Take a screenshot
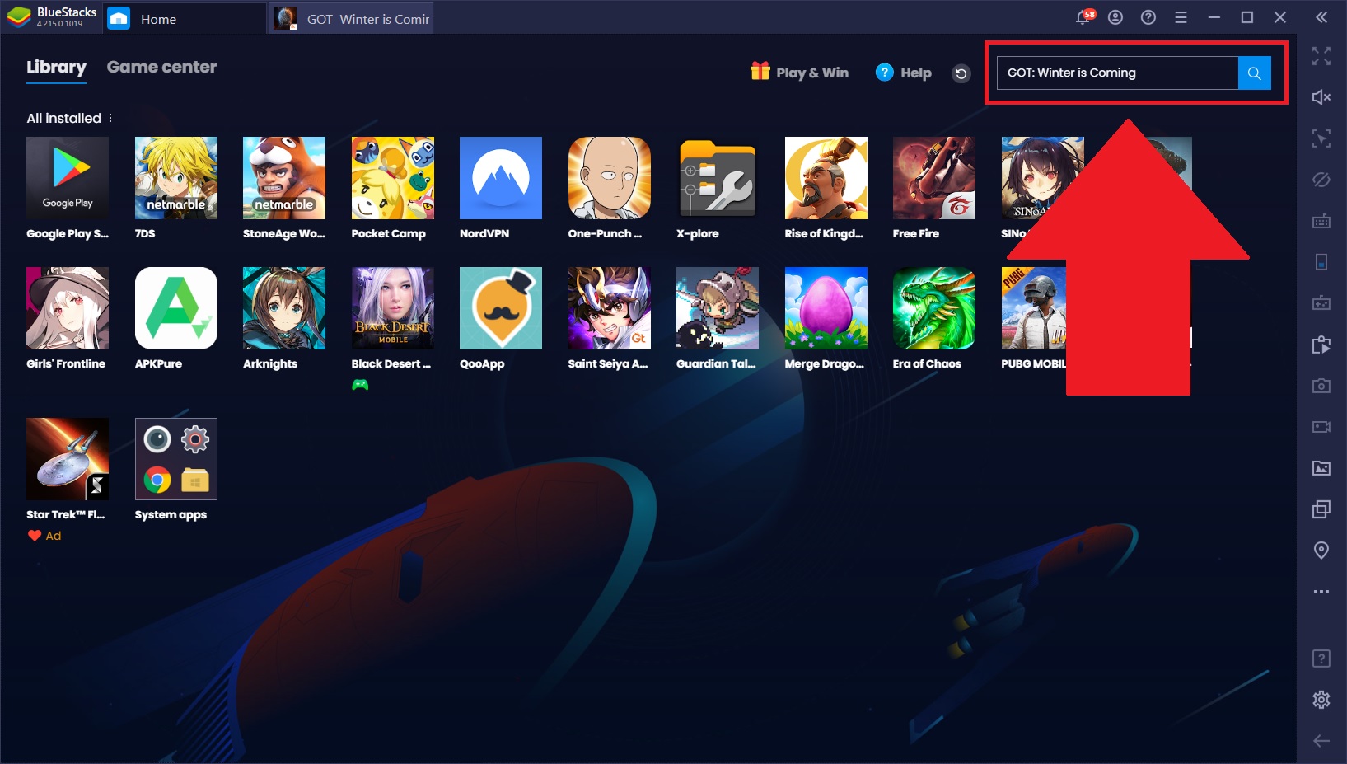The width and height of the screenshot is (1347, 764). [1321, 386]
